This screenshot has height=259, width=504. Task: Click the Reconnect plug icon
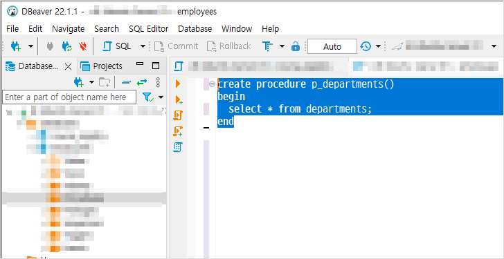point(67,46)
